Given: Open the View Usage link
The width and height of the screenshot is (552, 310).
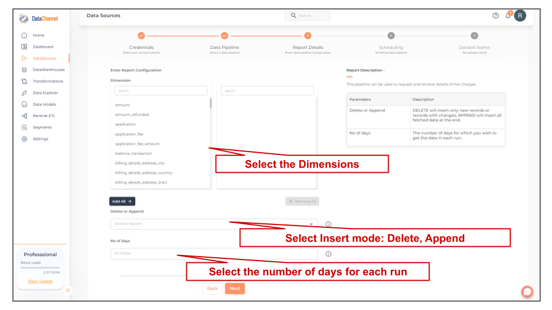Looking at the screenshot, I should [40, 281].
